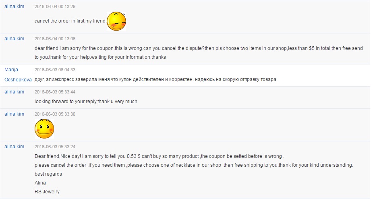Click the 'looking forward to your reply' text

click(x=86, y=102)
